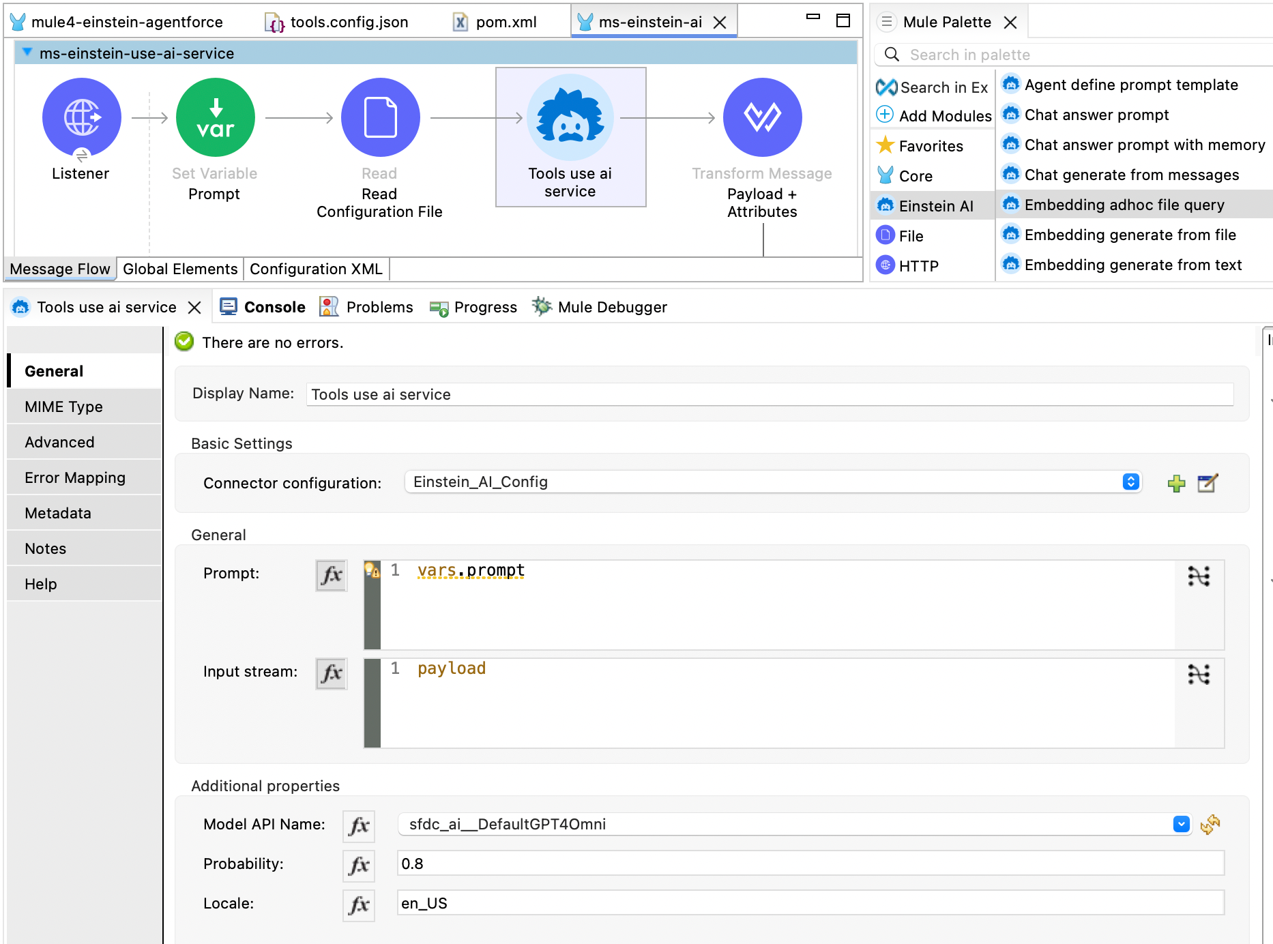Select the Advanced properties section
This screenshot has height=944, width=1273.
[x=85, y=442]
